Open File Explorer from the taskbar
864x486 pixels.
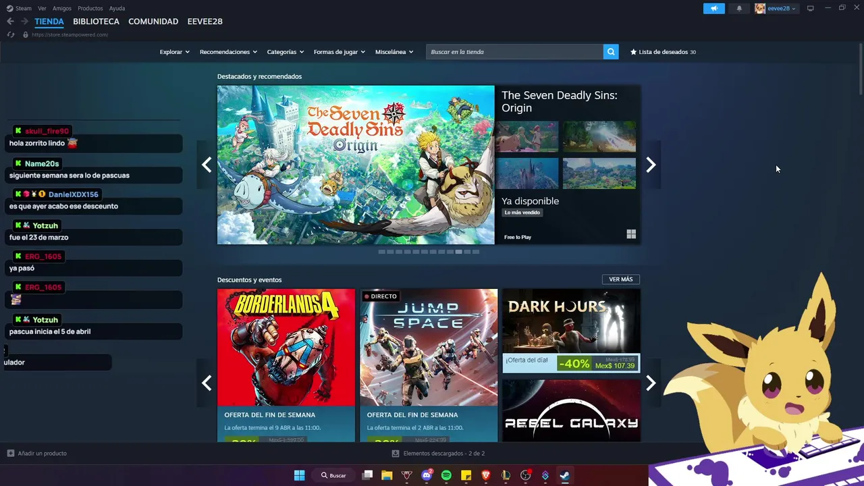(x=387, y=475)
